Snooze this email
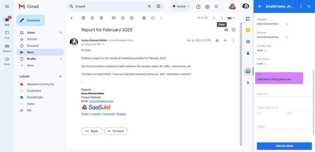 click(123, 18)
